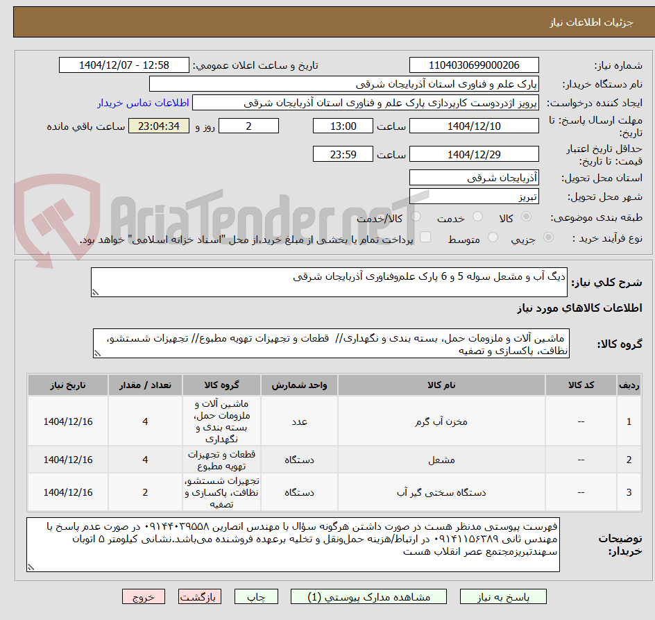The height and width of the screenshot is (620, 655).
Task: Click the نام دستگاه خریدار field
Action: coord(343,84)
